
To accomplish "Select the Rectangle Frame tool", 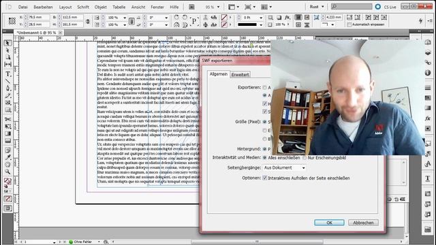I will (7, 103).
